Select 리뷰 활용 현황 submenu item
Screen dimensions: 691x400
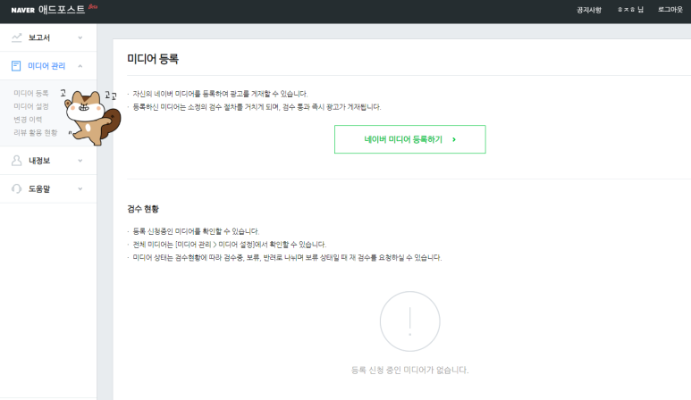(35, 133)
